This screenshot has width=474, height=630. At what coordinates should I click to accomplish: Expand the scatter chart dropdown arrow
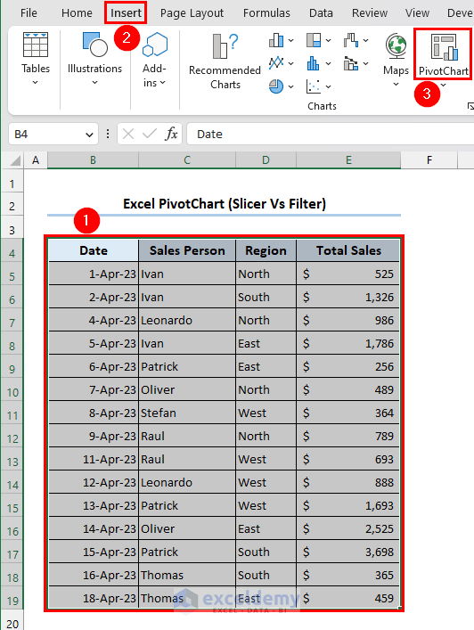pyautogui.click(x=328, y=86)
